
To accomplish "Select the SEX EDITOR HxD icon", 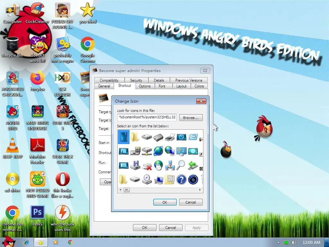I will [x=62, y=84].
